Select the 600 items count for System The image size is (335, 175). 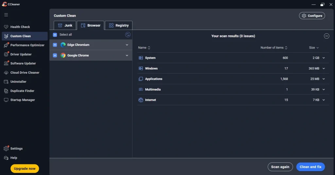pyautogui.click(x=285, y=58)
